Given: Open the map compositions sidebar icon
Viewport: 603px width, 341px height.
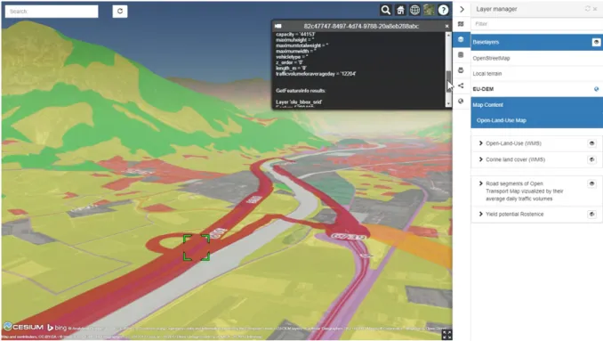Looking at the screenshot, I should [x=461, y=24].
